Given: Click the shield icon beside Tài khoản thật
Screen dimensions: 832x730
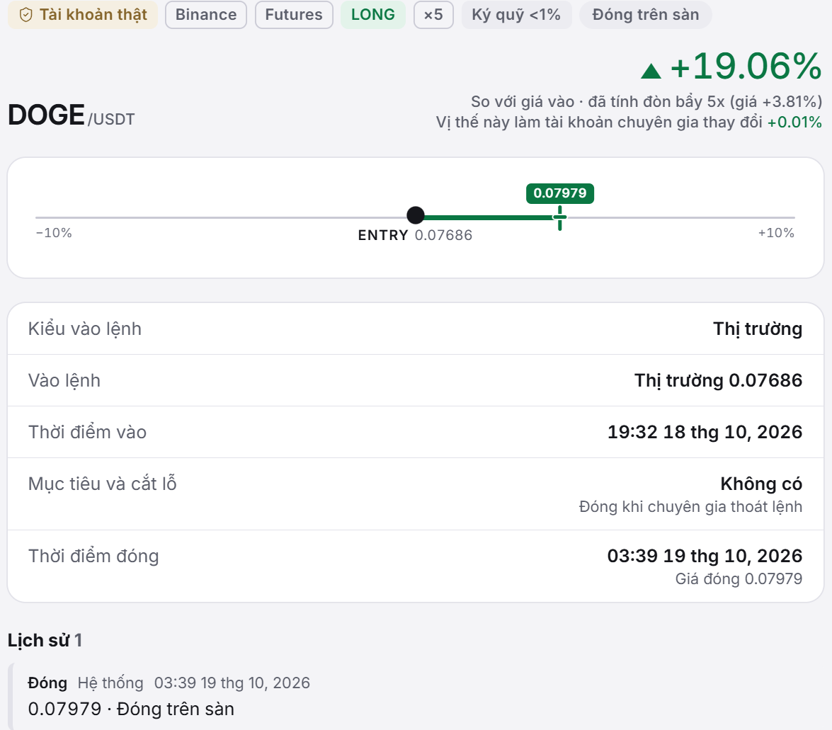Looking at the screenshot, I should [x=25, y=15].
